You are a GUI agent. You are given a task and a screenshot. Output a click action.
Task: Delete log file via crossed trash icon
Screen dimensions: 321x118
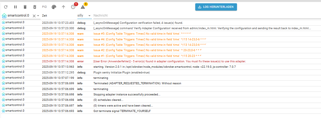tap(35, 7)
